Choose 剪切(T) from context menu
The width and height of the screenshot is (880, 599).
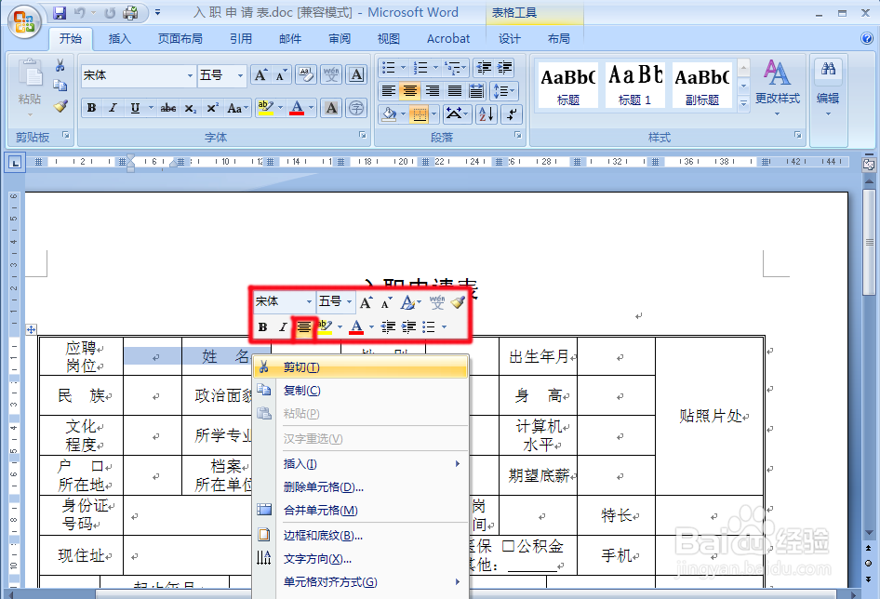360,367
